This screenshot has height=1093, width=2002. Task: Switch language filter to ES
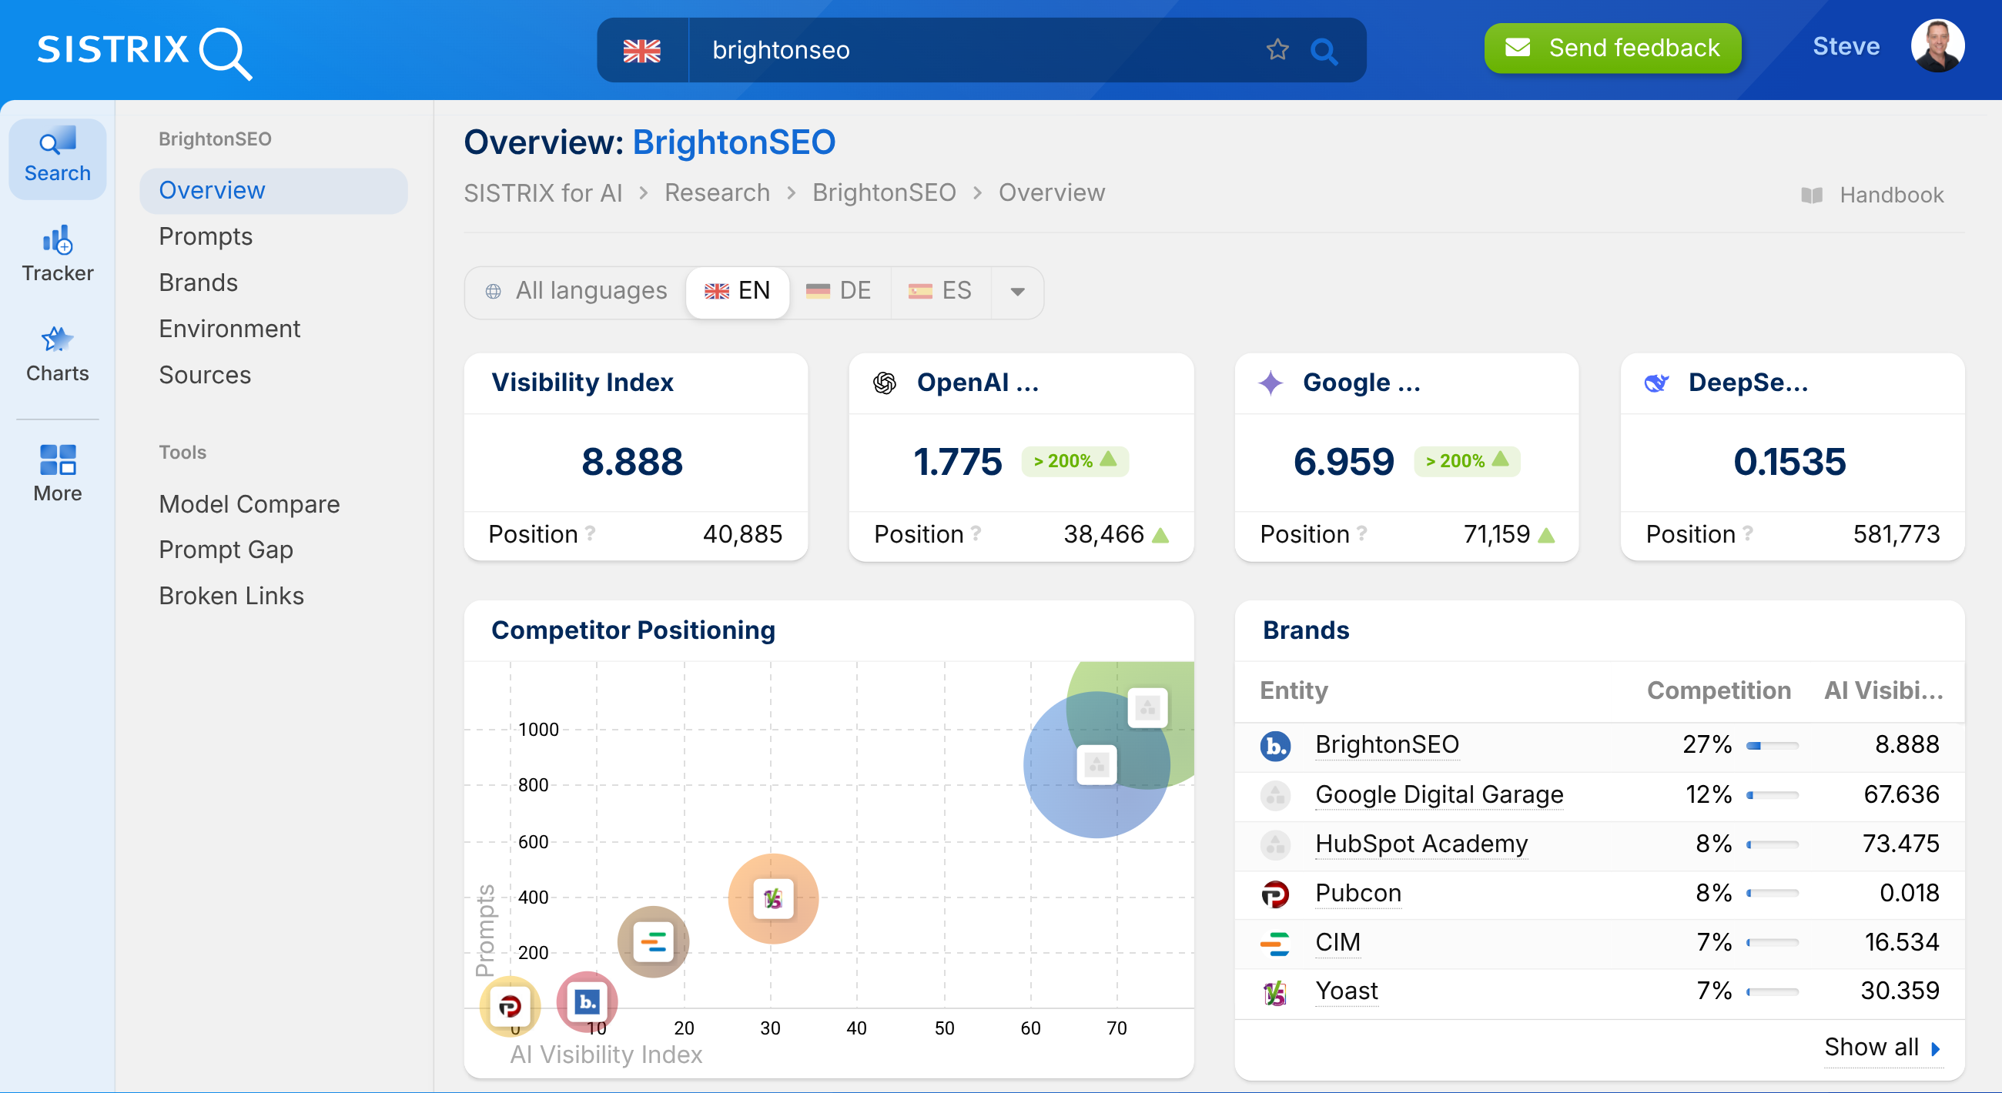[940, 291]
